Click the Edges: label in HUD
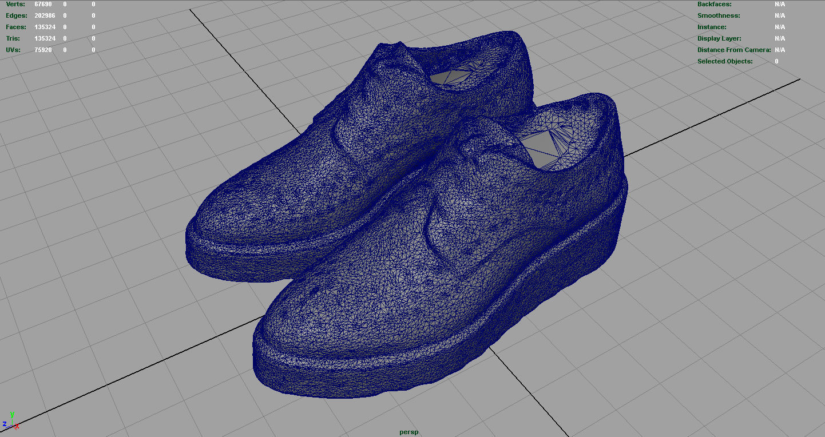The image size is (825, 437). [x=16, y=15]
